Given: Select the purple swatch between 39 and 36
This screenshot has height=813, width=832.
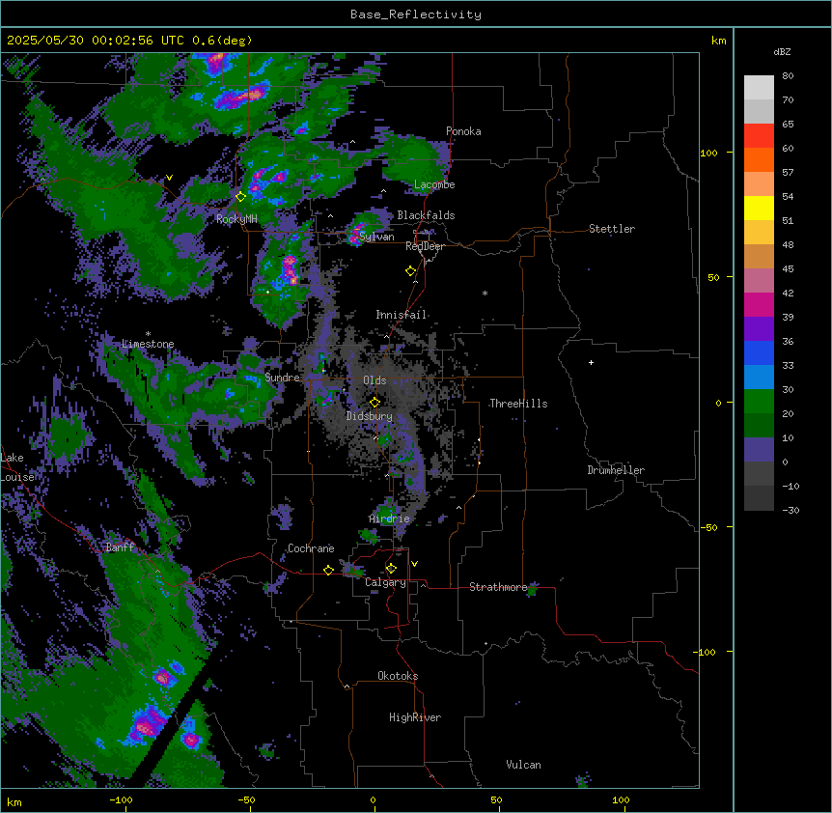Looking at the screenshot, I should (759, 329).
